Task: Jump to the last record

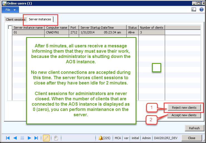Action: 36,138
